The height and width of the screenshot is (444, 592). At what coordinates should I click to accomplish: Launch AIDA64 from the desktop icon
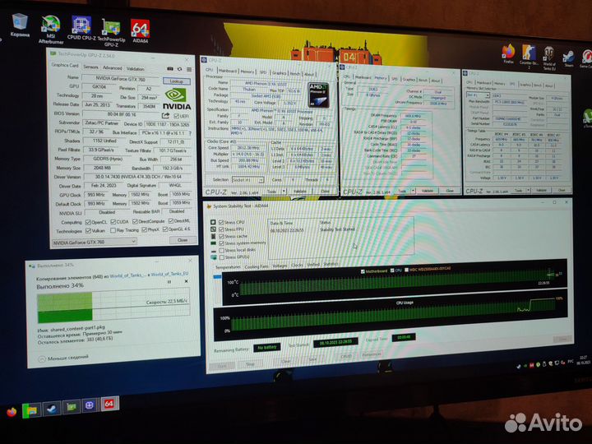[140, 31]
